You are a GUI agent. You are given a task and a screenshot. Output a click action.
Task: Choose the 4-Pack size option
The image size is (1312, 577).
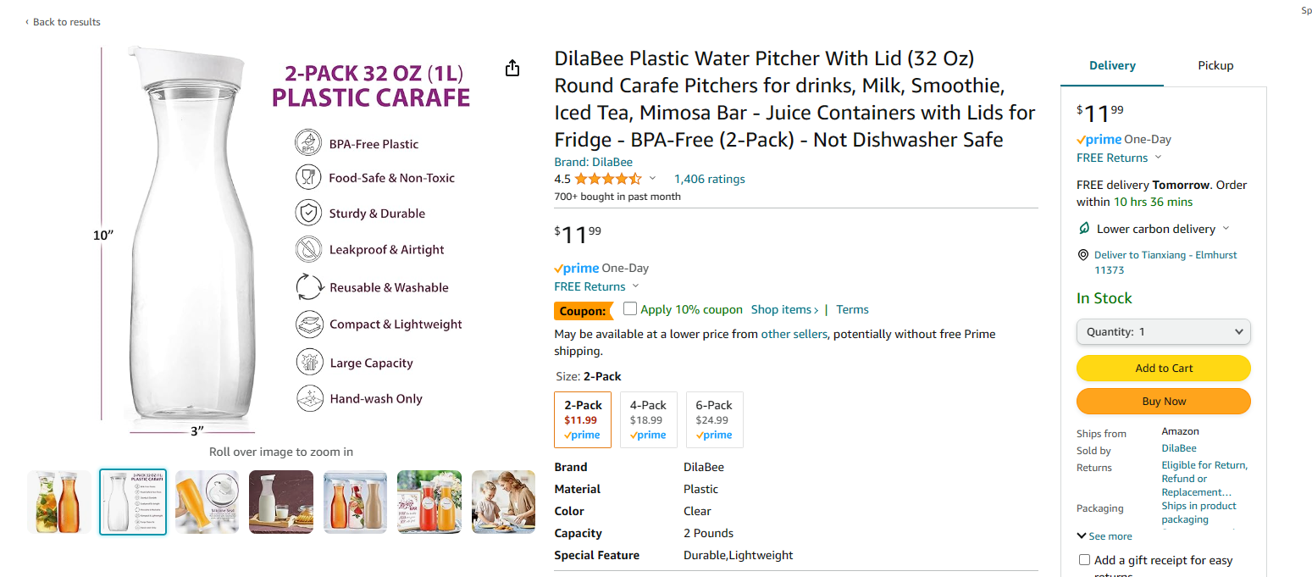[x=648, y=419]
